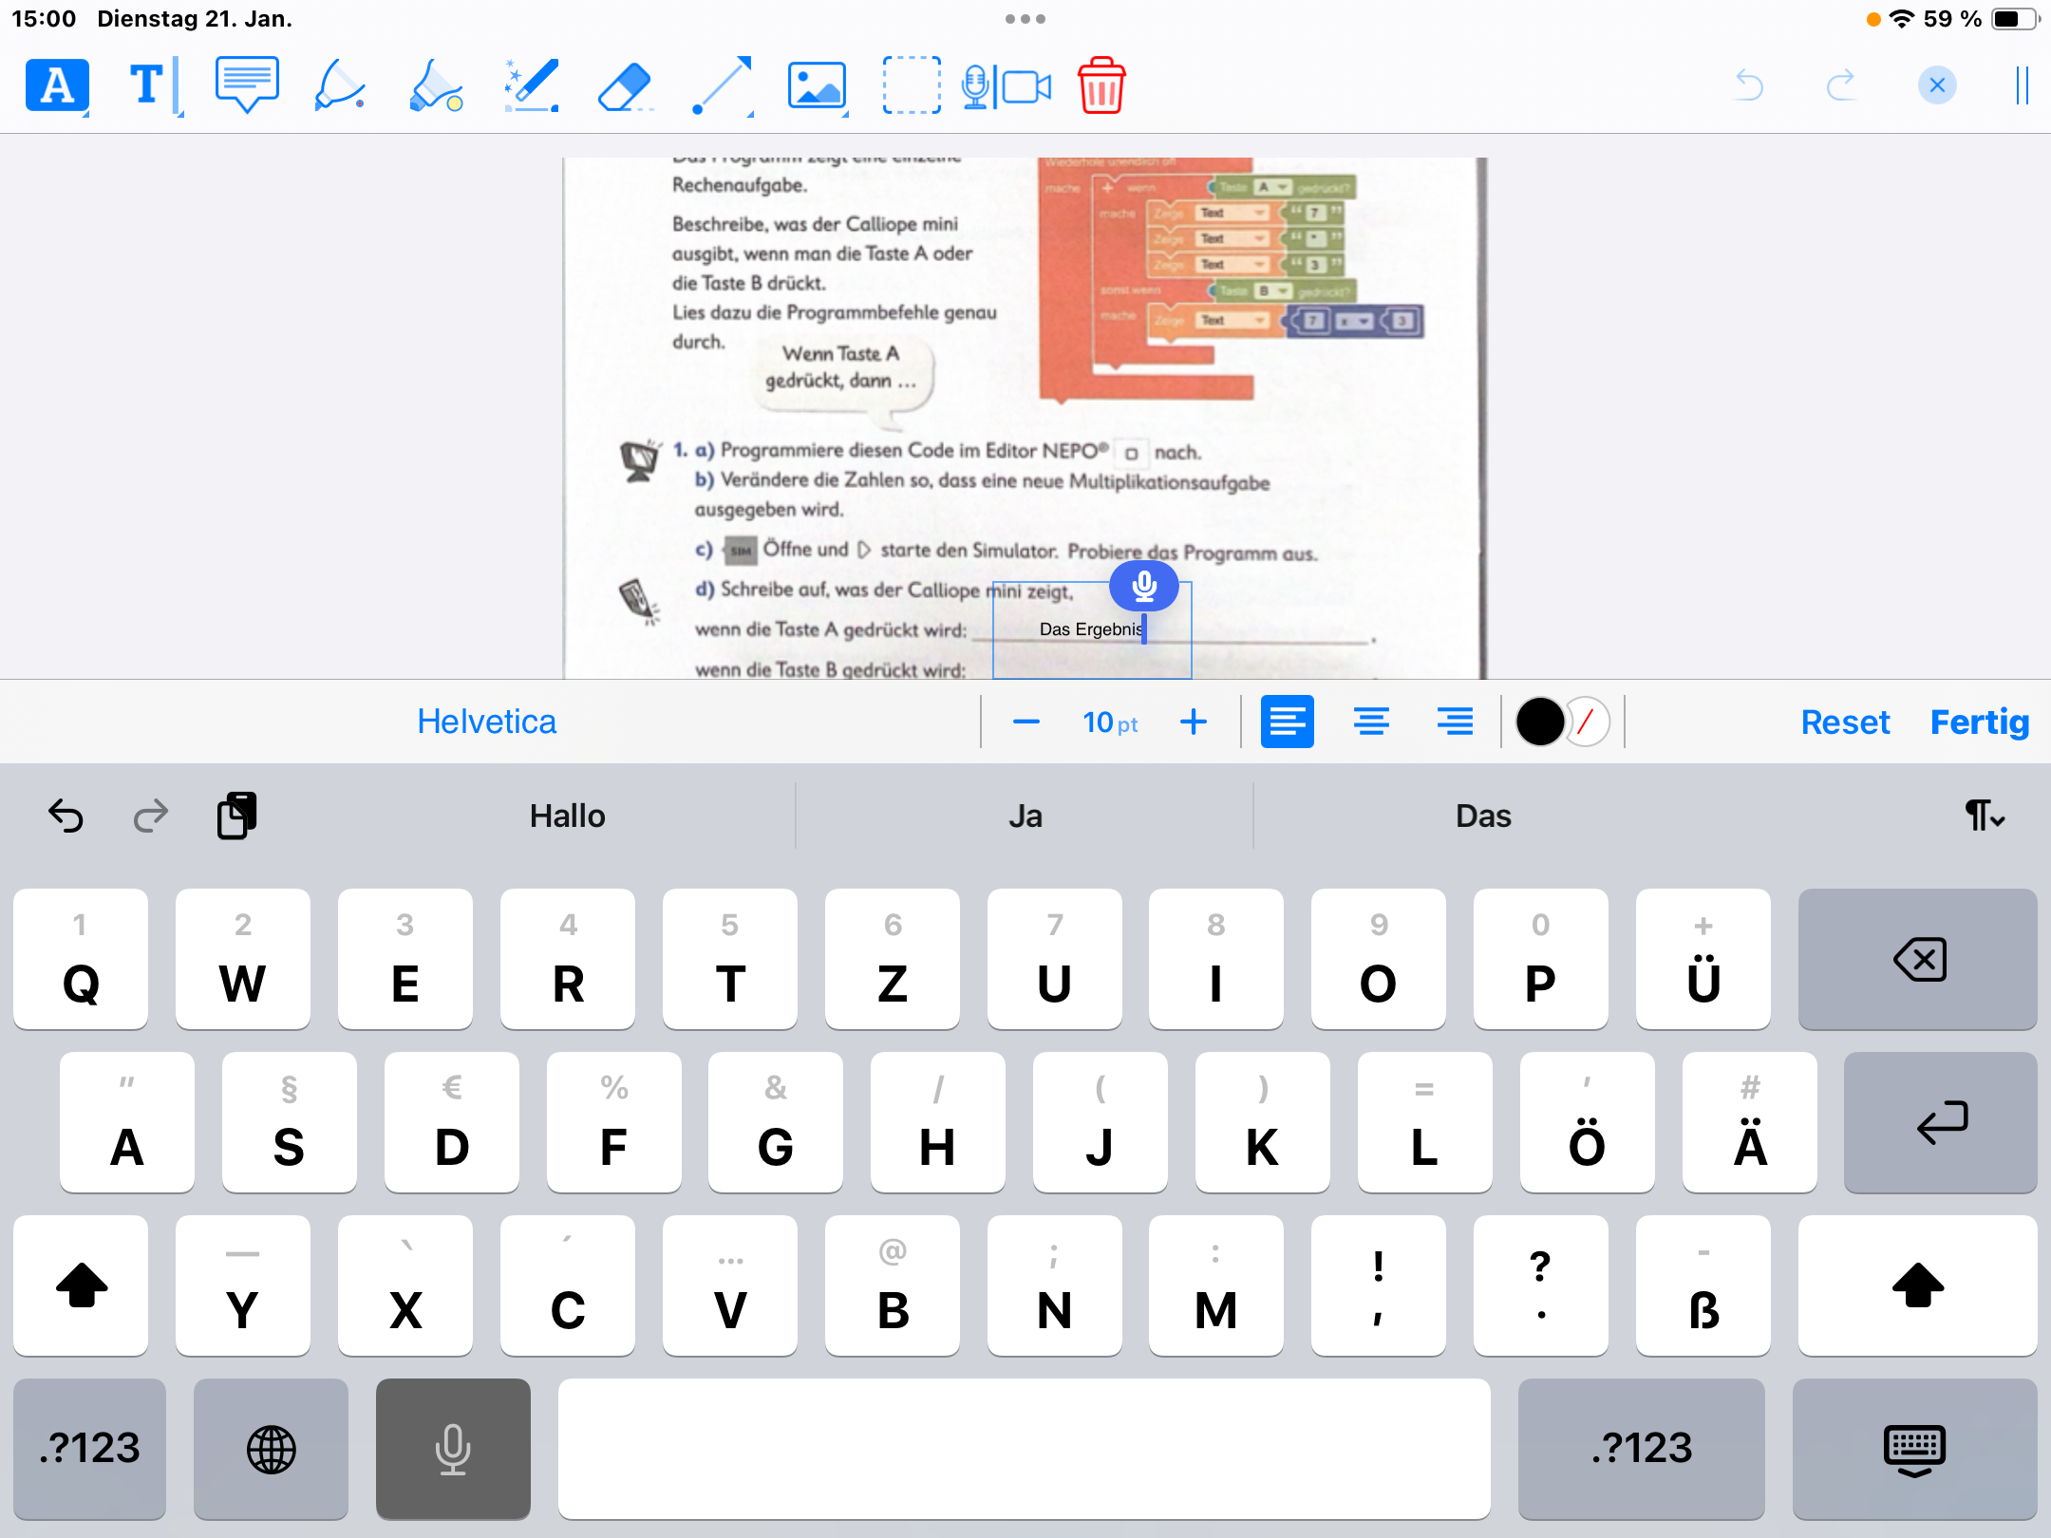Tap the red trash delete icon

coord(1101,85)
